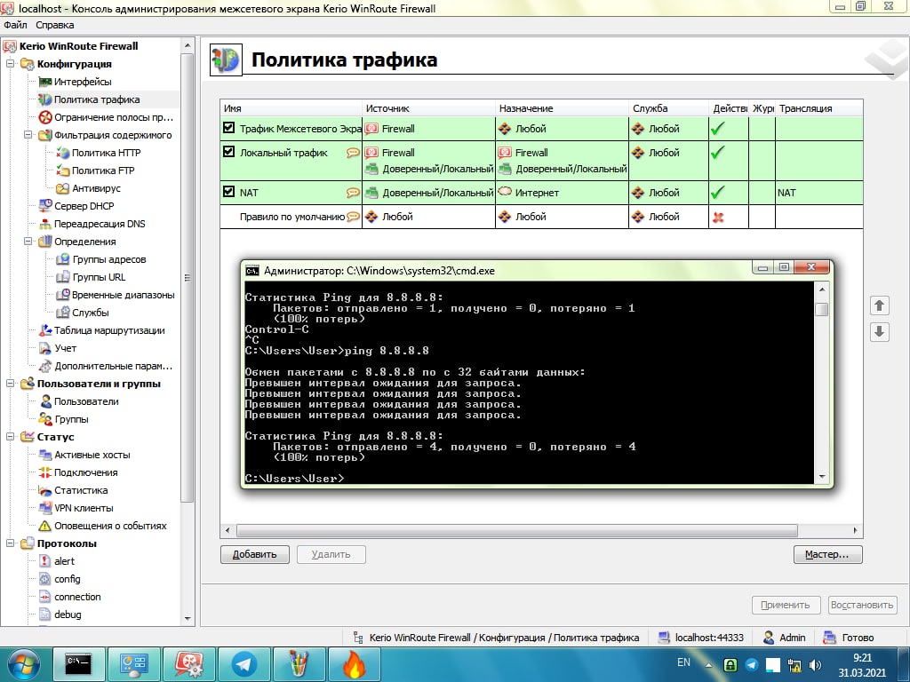Toggle NAT rule checkbox
The width and height of the screenshot is (910, 682).
(228, 192)
